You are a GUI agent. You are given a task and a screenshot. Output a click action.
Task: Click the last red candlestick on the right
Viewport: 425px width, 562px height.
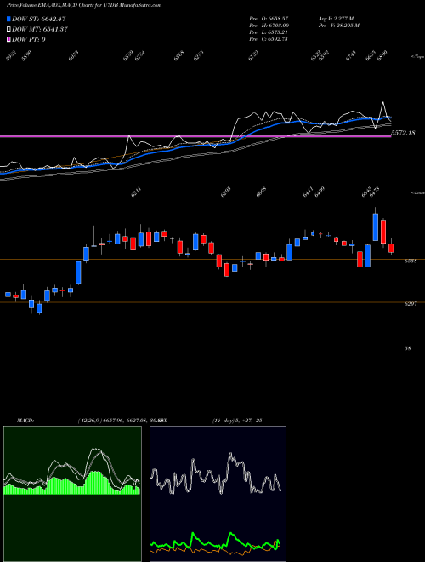[x=391, y=248]
